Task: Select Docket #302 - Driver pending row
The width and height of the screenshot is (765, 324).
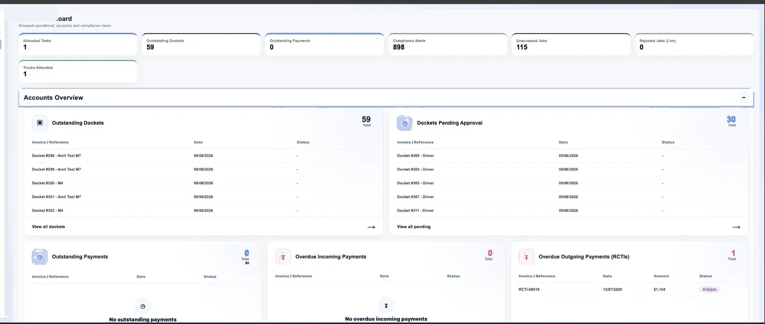Action: tap(569, 170)
